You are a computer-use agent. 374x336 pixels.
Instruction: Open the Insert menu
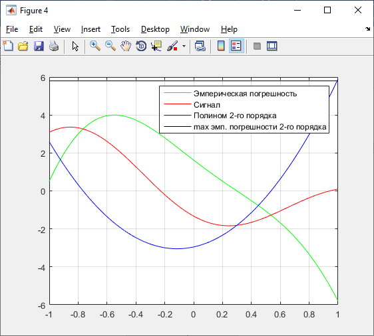coord(91,29)
